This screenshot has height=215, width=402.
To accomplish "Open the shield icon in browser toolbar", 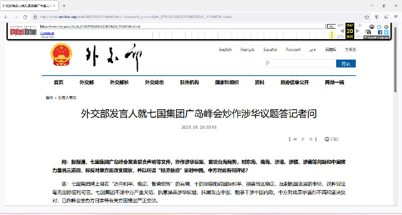I will tap(376, 17).
